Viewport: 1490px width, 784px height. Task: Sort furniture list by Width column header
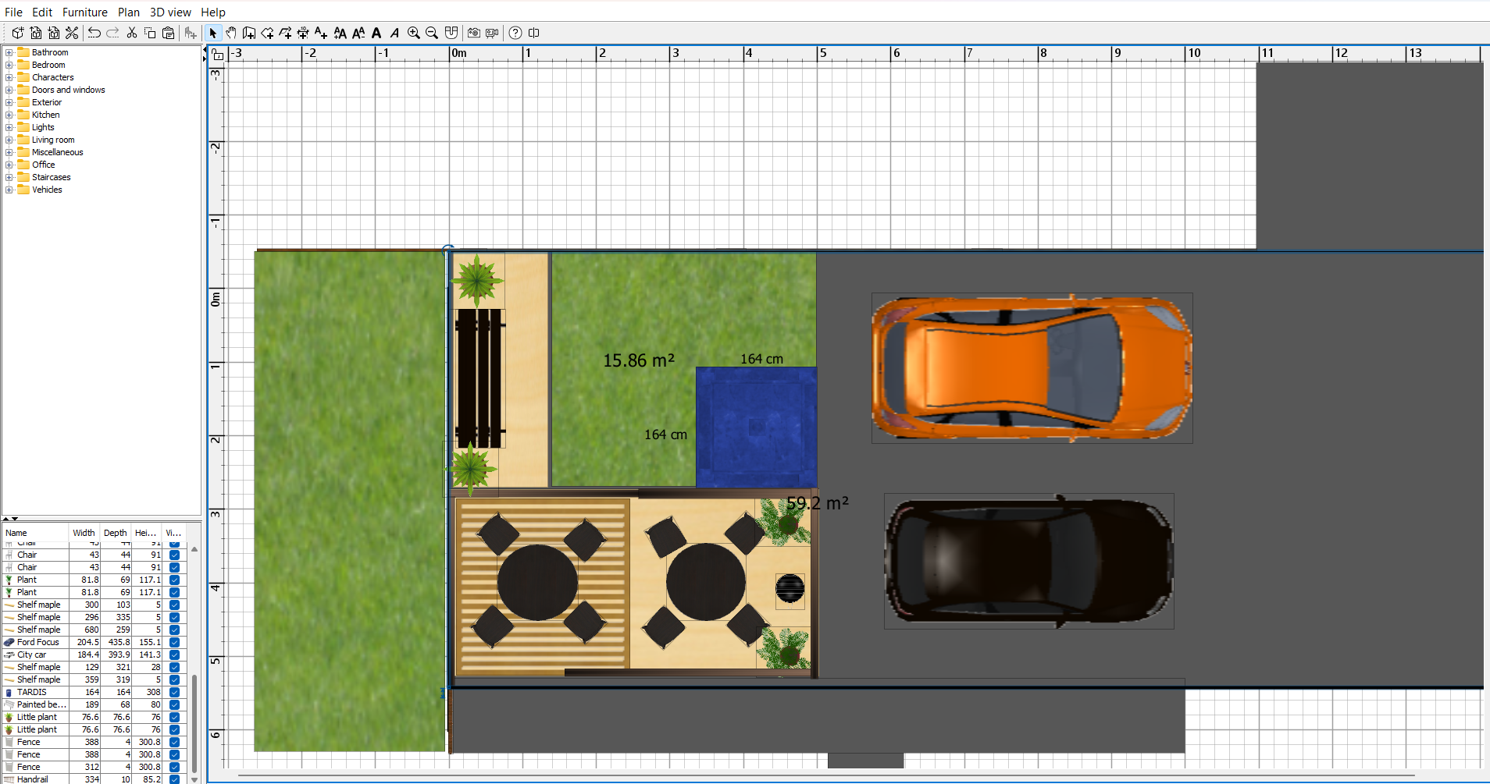[x=84, y=533]
